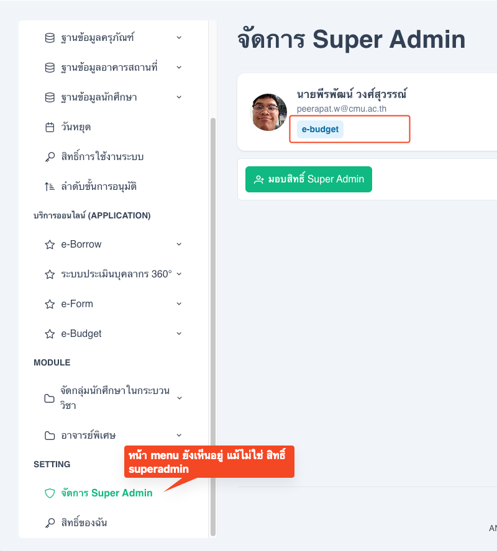Expand จัดกลุ่มนักศึกษาในกระบวนวิชา chevron arrow

[x=179, y=398]
